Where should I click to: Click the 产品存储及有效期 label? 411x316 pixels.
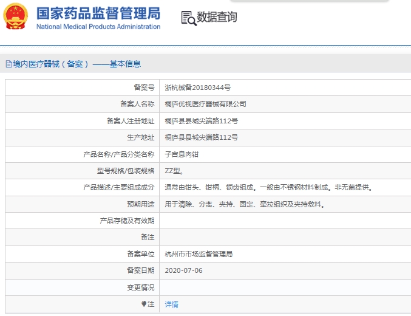pyautogui.click(x=127, y=221)
